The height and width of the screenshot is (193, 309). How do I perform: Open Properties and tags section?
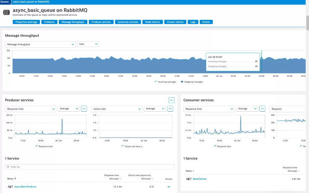click(26, 22)
